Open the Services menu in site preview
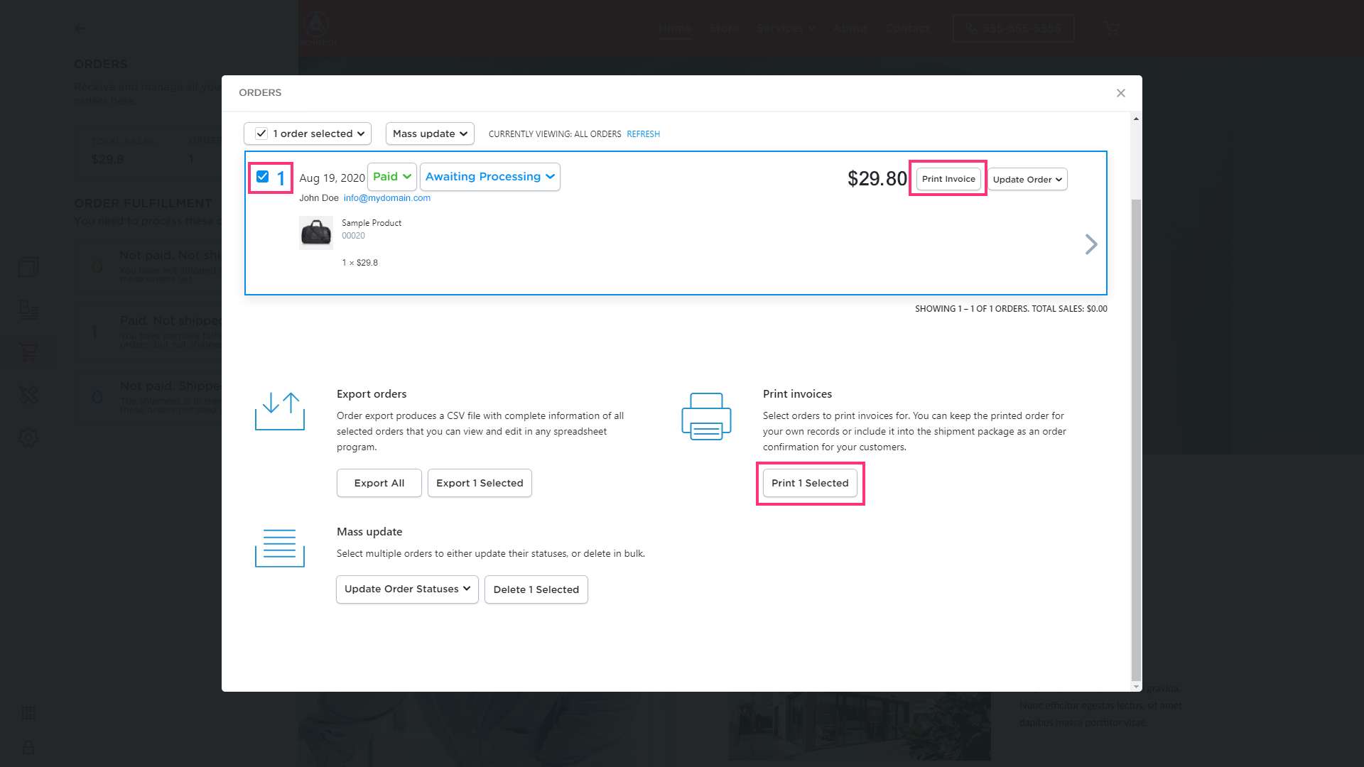The height and width of the screenshot is (767, 1364). pyautogui.click(x=786, y=28)
